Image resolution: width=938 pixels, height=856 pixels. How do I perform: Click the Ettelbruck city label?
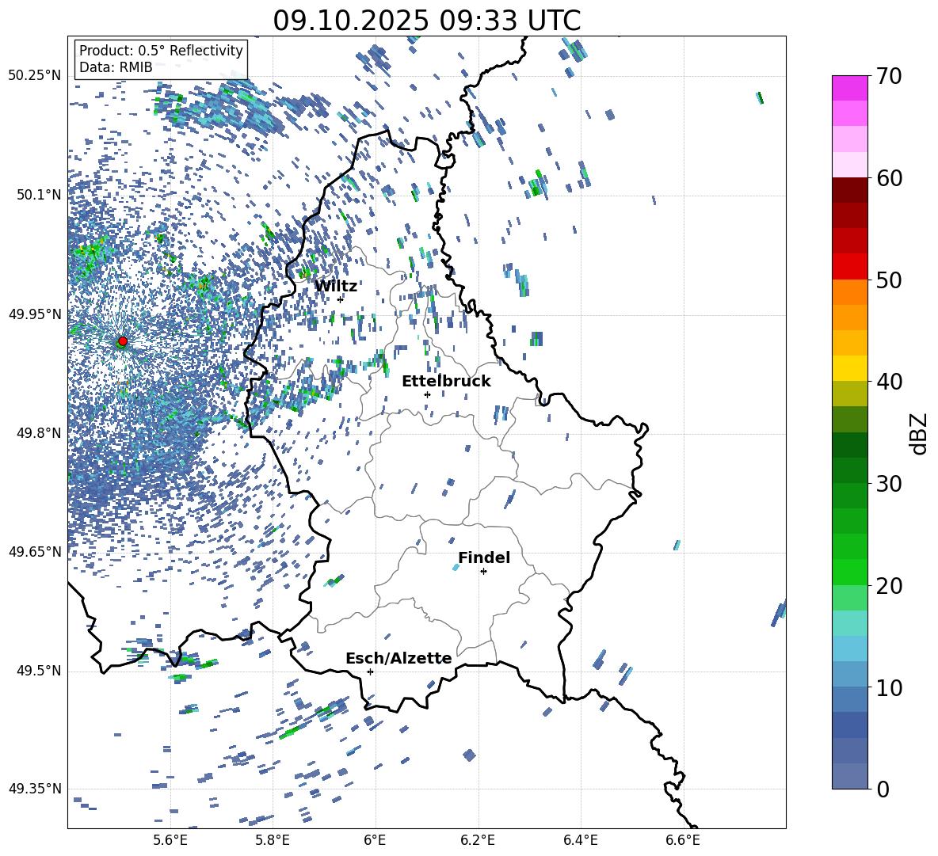(446, 382)
